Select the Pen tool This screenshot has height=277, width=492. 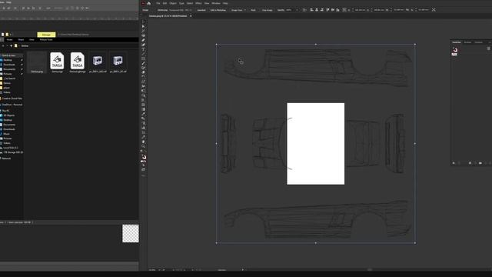[x=144, y=40]
